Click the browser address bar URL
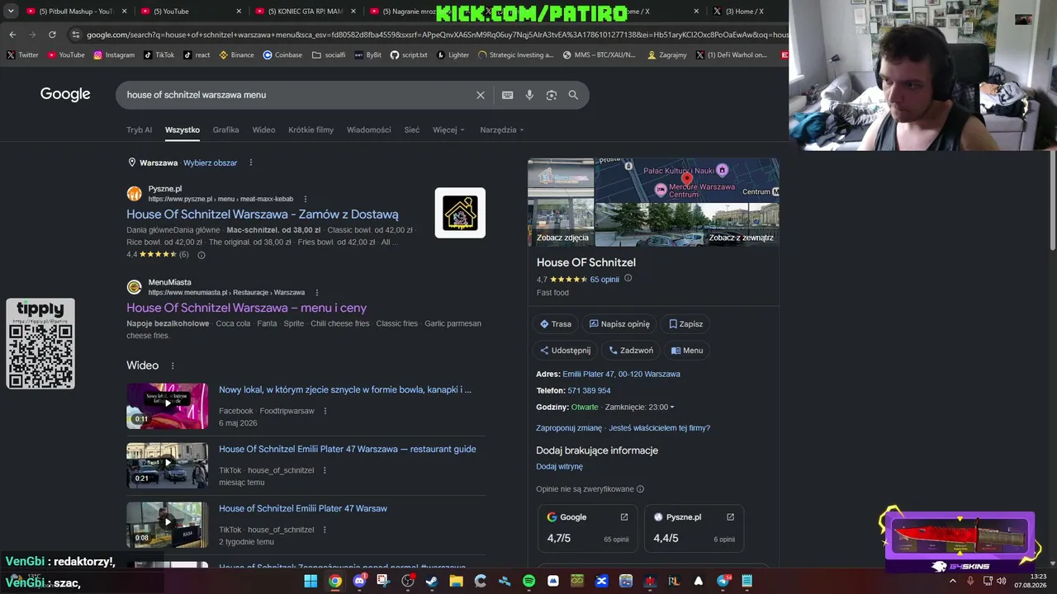Viewport: 1057px width, 594px height. click(437, 35)
